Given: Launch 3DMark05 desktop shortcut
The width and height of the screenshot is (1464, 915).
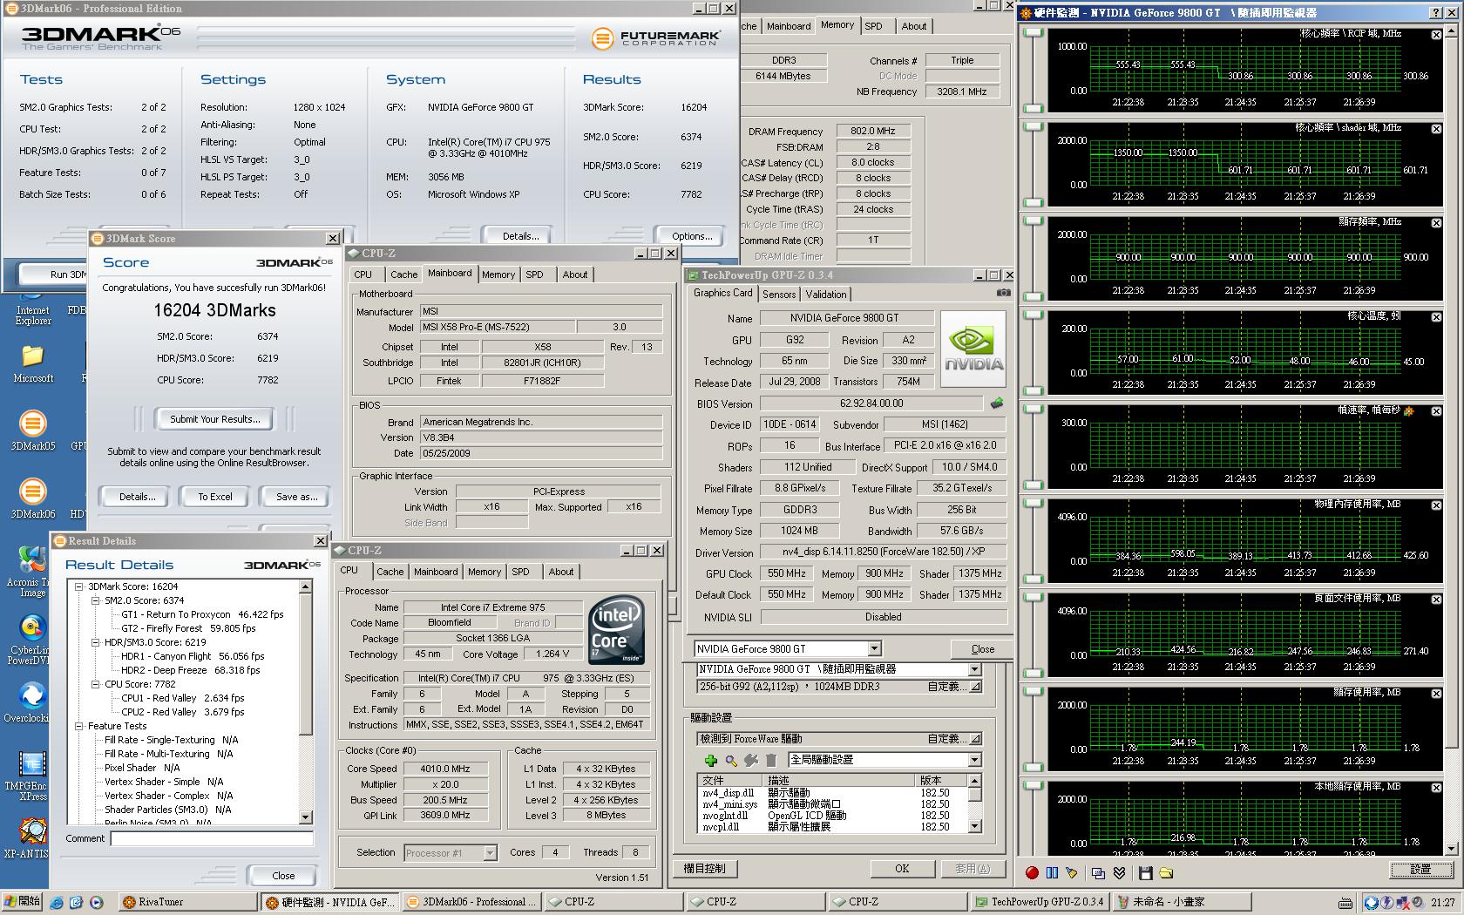Looking at the screenshot, I should point(32,430).
